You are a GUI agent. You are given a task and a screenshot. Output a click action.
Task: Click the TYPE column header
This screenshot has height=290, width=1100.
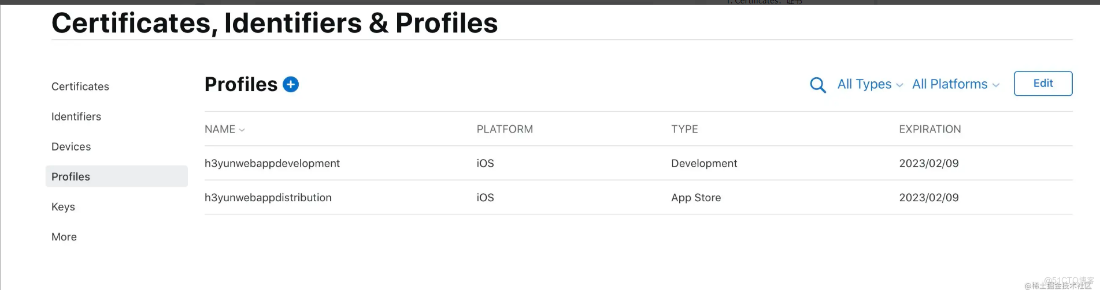click(684, 129)
